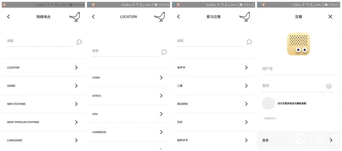Toggle password visibility eye icon
Screen dimensions: 342x151
(329, 86)
